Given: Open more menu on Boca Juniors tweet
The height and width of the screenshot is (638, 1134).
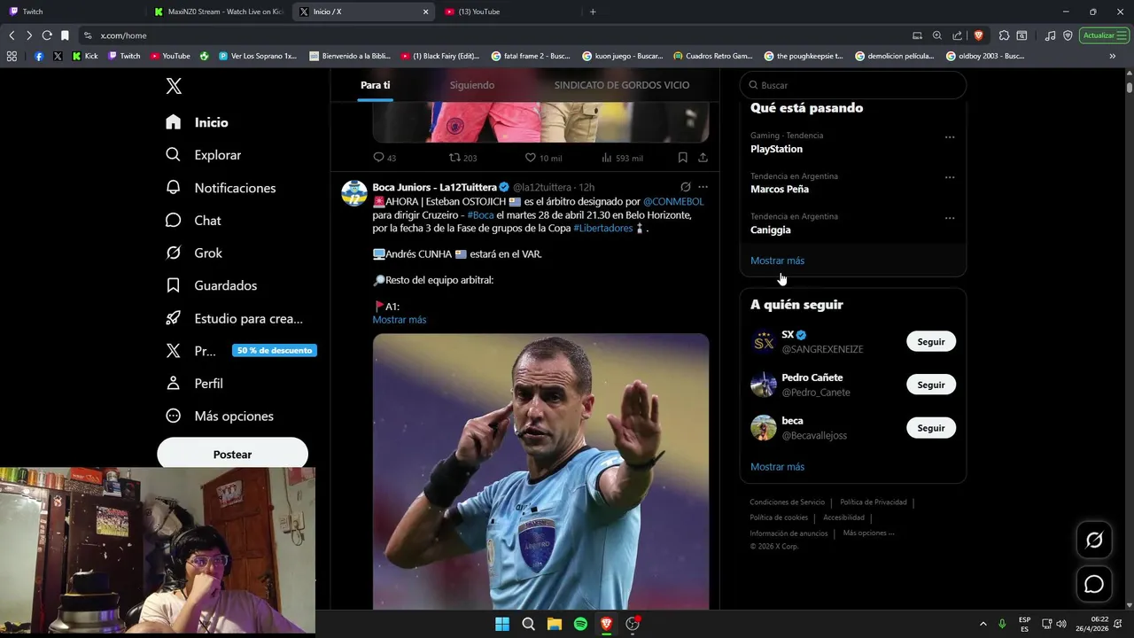Looking at the screenshot, I should tap(703, 187).
